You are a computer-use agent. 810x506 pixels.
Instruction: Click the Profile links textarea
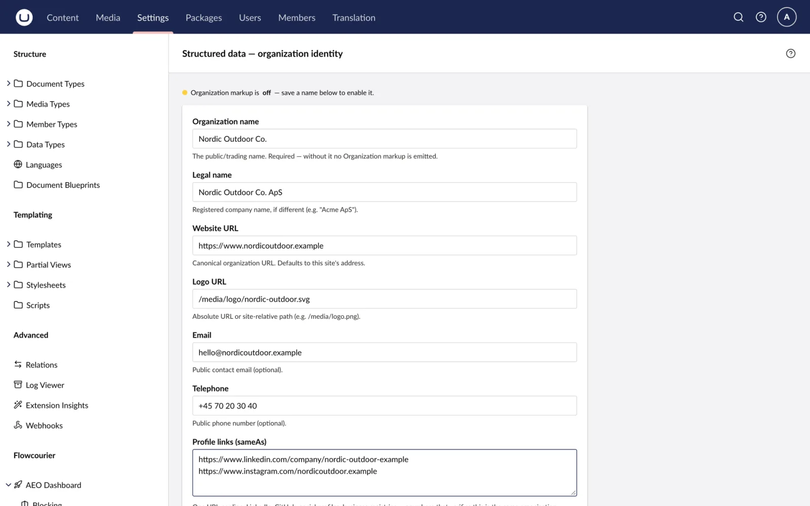pos(384,473)
